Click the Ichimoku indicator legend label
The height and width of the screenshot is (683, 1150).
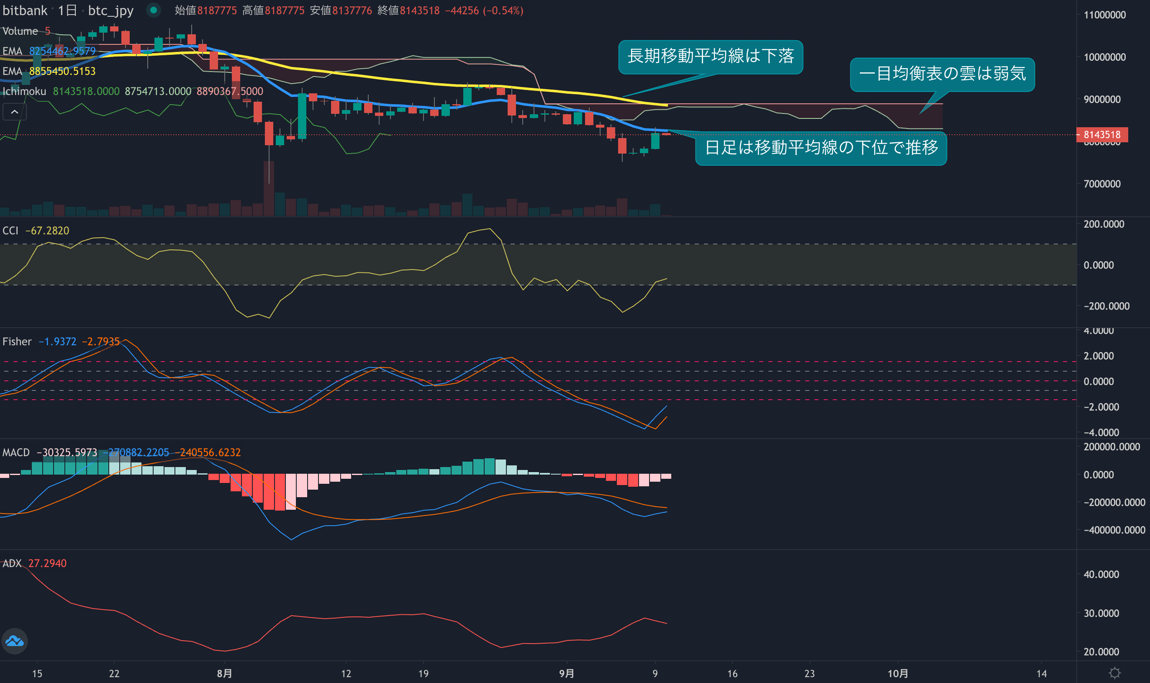click(24, 92)
